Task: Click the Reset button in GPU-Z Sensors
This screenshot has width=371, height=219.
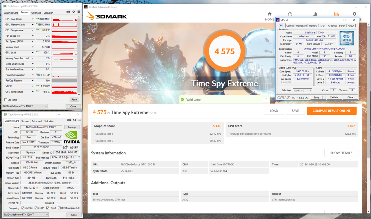Action: point(74,100)
